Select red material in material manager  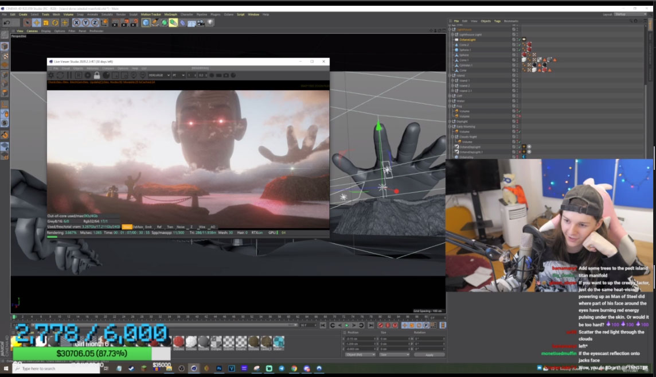(179, 341)
